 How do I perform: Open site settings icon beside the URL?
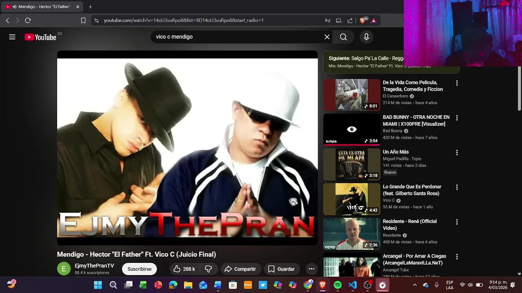pyautogui.click(x=96, y=20)
